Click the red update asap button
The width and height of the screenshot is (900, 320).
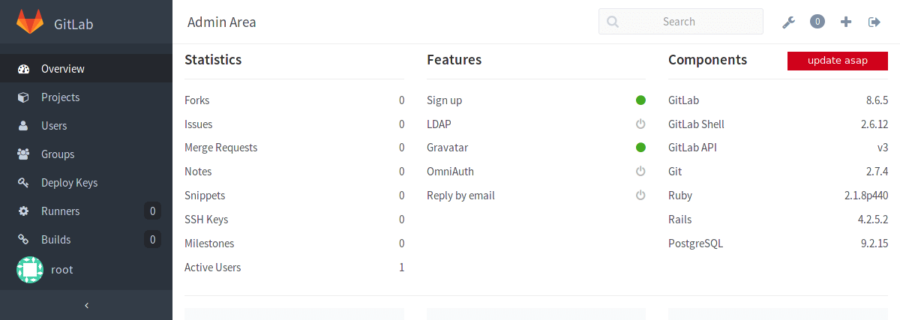pos(838,61)
